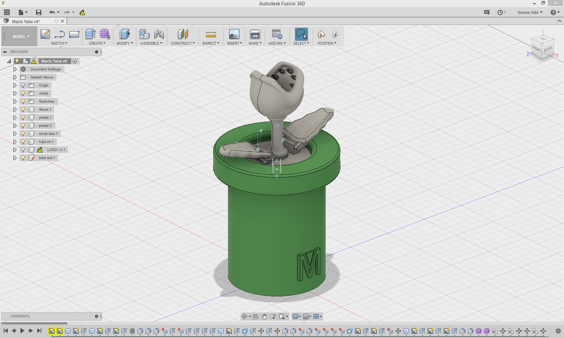This screenshot has width=564, height=338.
Task: Expand the Named Views node
Action: pos(15,77)
